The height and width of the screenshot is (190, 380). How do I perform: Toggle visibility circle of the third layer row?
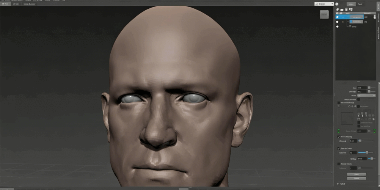(338, 27)
